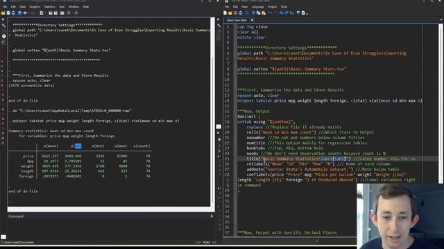This screenshot has height=249, width=444.
Task: Open the Data Browser icon in Stata toolbar
Action: 55,13
